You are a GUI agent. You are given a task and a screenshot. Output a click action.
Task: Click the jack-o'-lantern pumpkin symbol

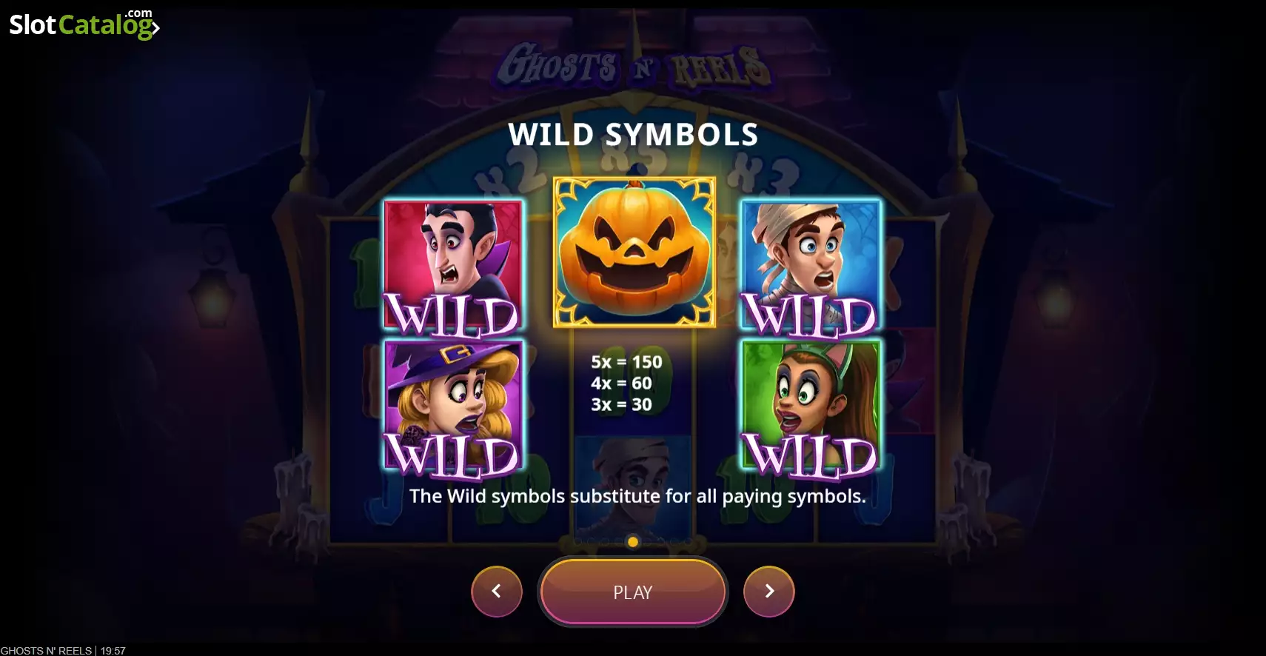tap(634, 252)
